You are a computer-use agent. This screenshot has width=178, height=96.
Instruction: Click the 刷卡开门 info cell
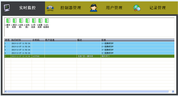pyautogui.click(x=138, y=56)
